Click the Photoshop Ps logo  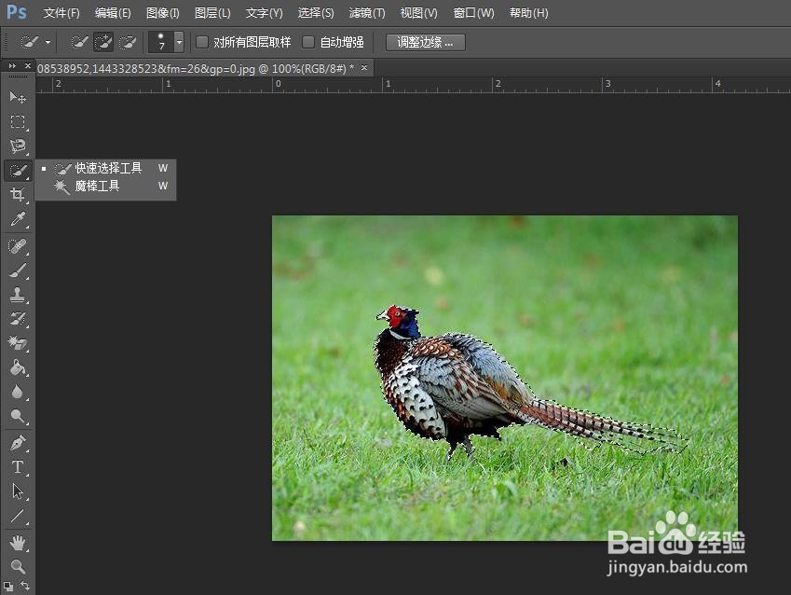click(x=16, y=11)
